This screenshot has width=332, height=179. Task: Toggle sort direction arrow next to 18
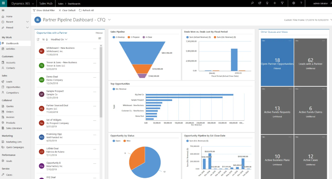(x=47, y=39)
